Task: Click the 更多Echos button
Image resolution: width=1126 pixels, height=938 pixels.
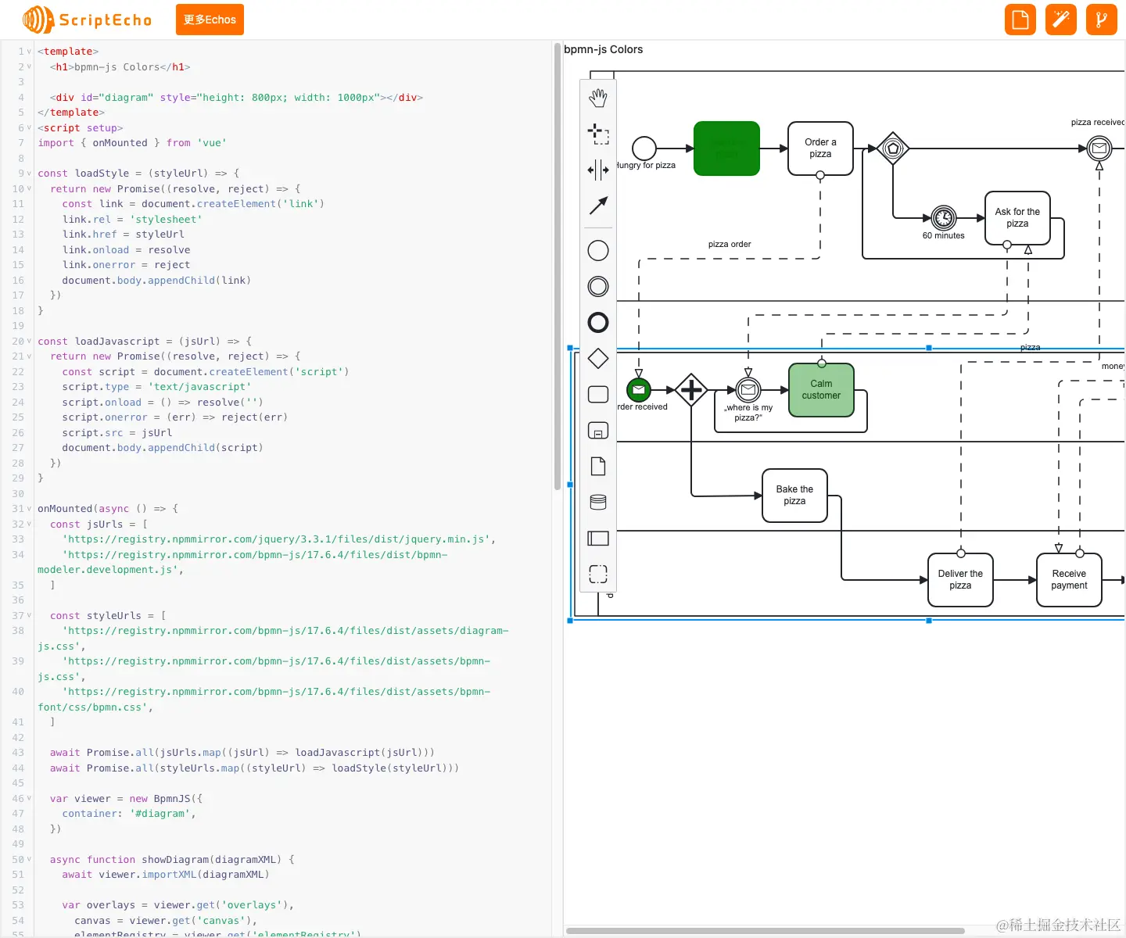Action: (x=210, y=20)
